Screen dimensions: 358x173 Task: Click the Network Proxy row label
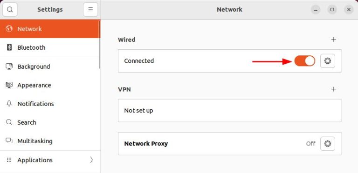click(146, 144)
